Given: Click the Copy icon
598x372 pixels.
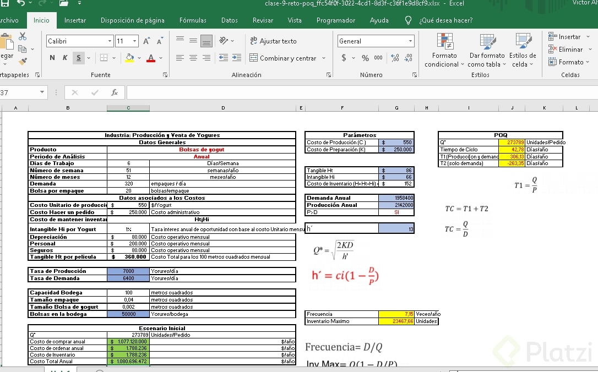Looking at the screenshot, I should 23,49.
